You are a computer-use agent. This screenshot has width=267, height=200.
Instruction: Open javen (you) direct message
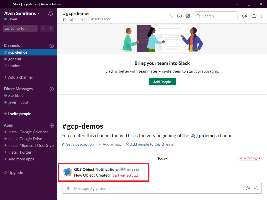click(29, 102)
